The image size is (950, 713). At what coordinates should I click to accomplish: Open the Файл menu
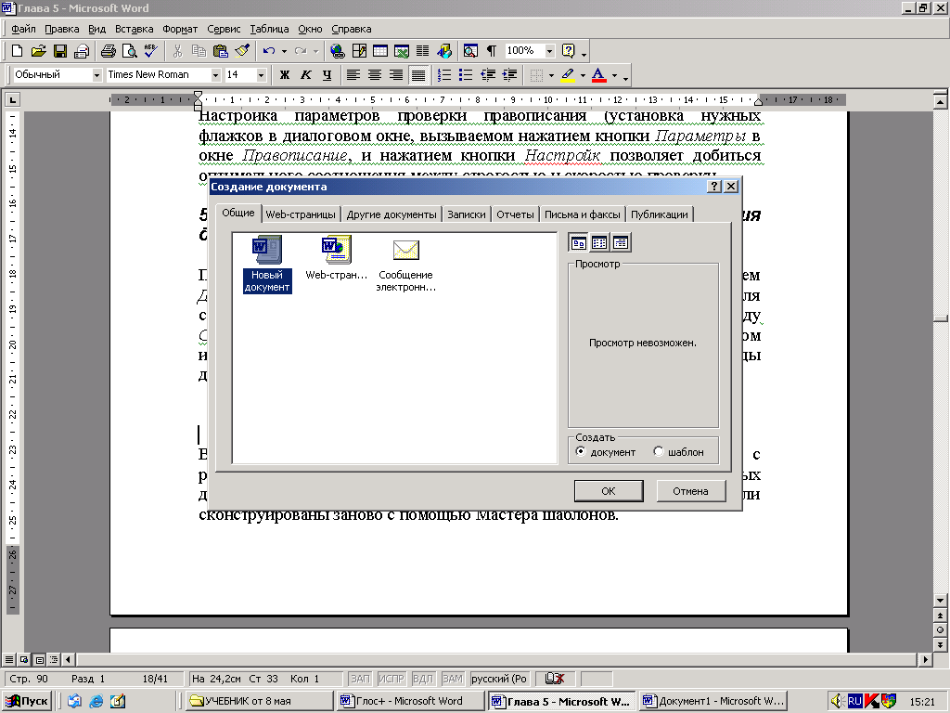pyautogui.click(x=23, y=29)
